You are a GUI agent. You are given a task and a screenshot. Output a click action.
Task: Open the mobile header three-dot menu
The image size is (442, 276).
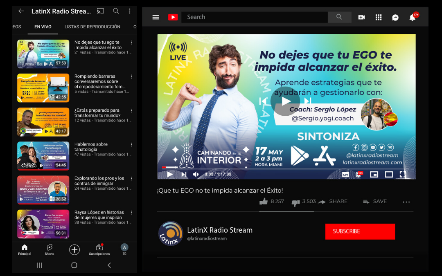click(x=130, y=11)
